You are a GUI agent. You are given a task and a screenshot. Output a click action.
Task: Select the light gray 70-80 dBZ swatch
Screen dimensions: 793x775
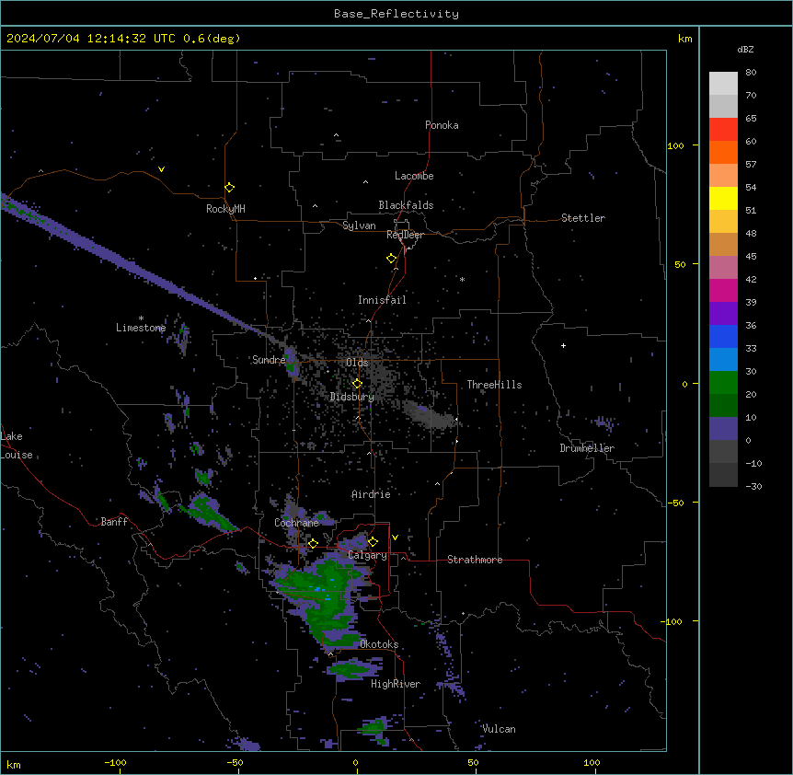(723, 84)
